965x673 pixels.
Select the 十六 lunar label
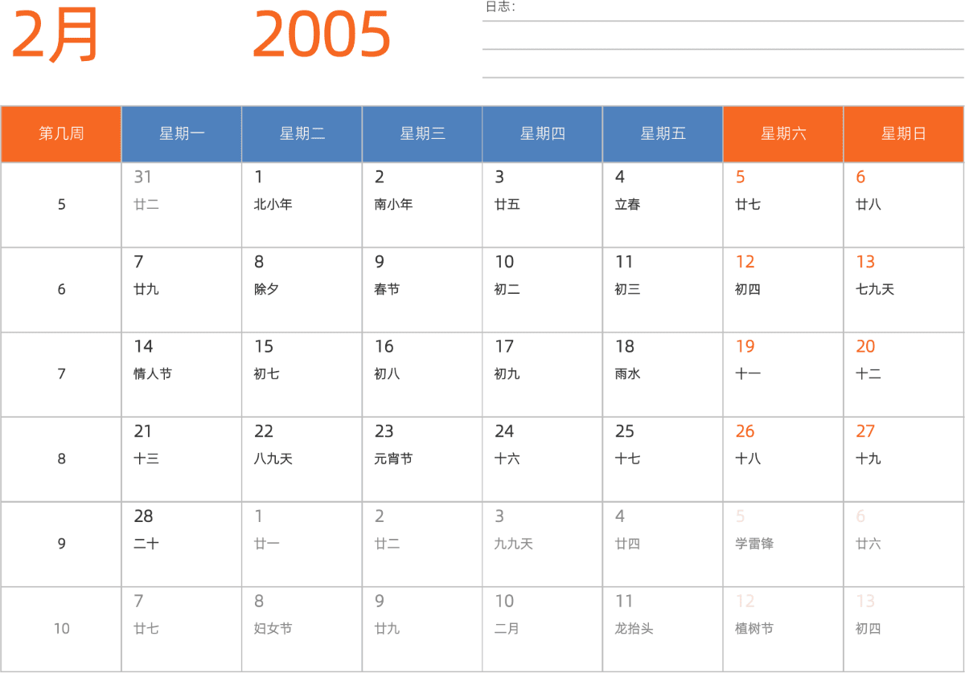507,459
